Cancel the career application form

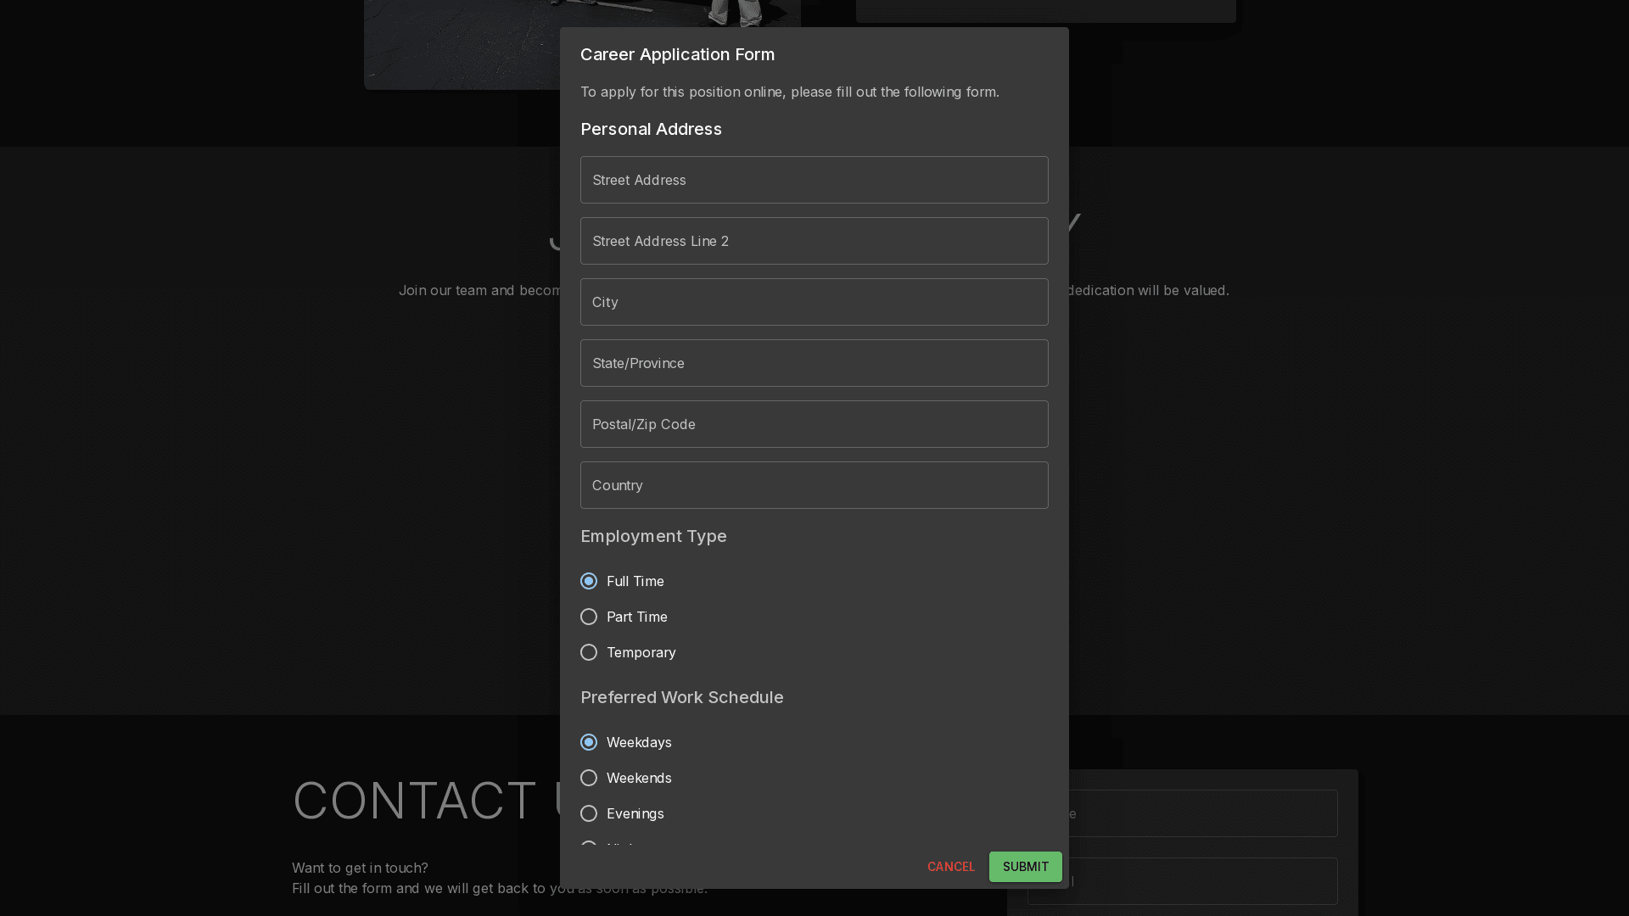point(951,867)
